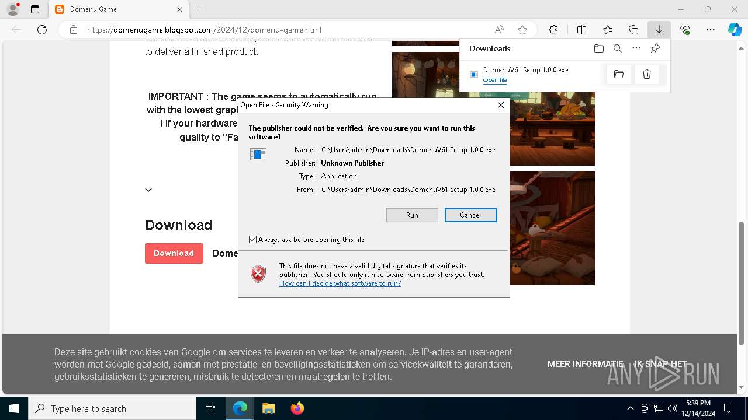Open Edge Settings and more menu
Image resolution: width=748 pixels, height=420 pixels.
(711, 30)
